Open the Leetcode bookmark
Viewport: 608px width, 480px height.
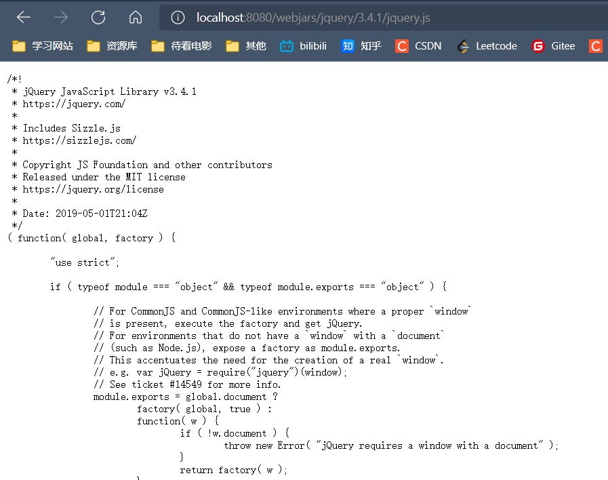pyautogui.click(x=487, y=46)
